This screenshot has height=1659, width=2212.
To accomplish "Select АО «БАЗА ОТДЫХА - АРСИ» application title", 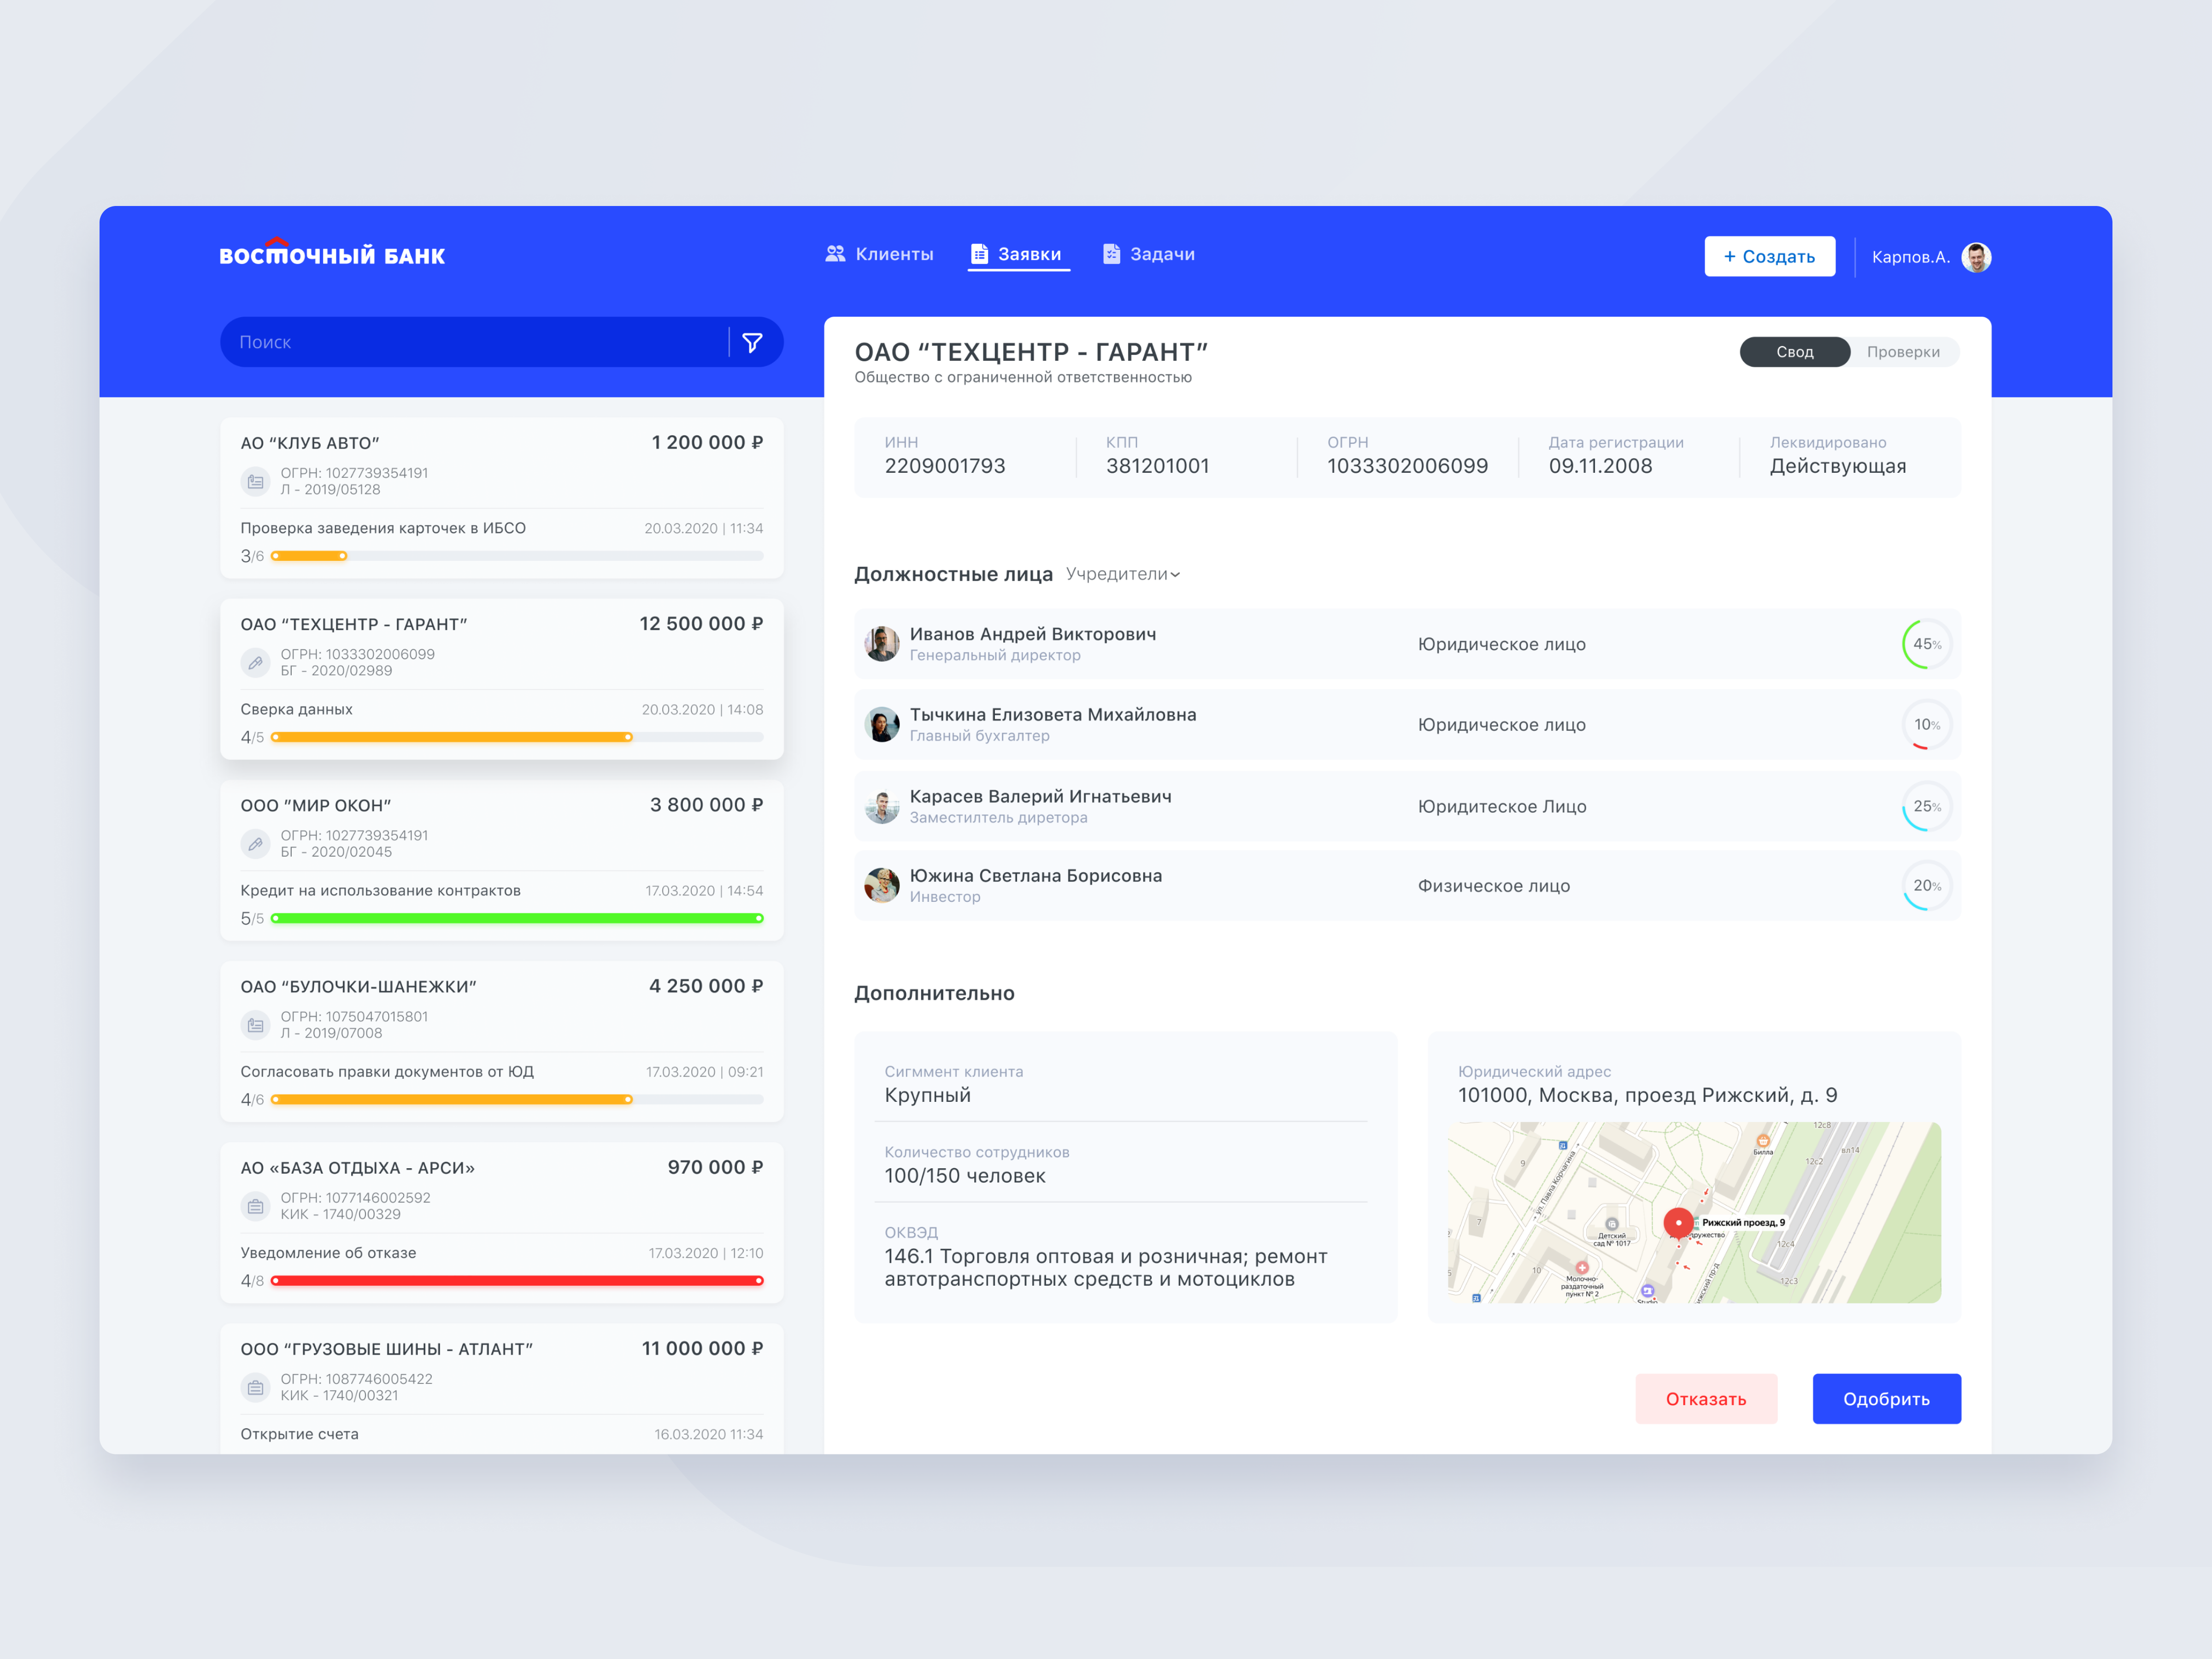I will [357, 1168].
